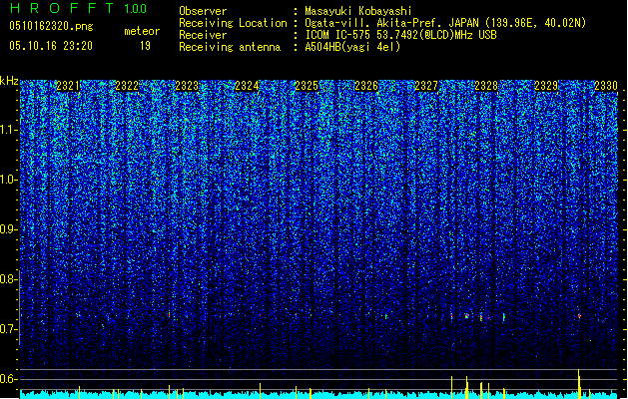Click the 2322 time marker
This screenshot has height=399, width=628.
pos(127,86)
